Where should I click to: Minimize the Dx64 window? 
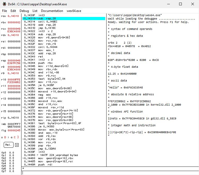pos(169,4)
